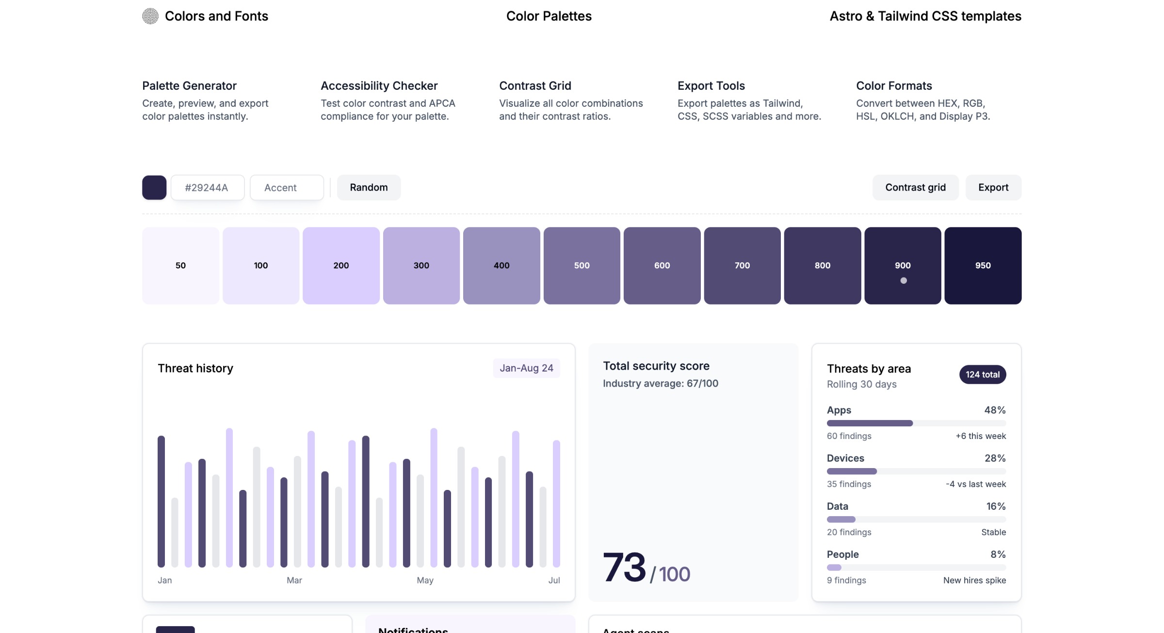Select the 50 shade swatch

click(x=180, y=265)
